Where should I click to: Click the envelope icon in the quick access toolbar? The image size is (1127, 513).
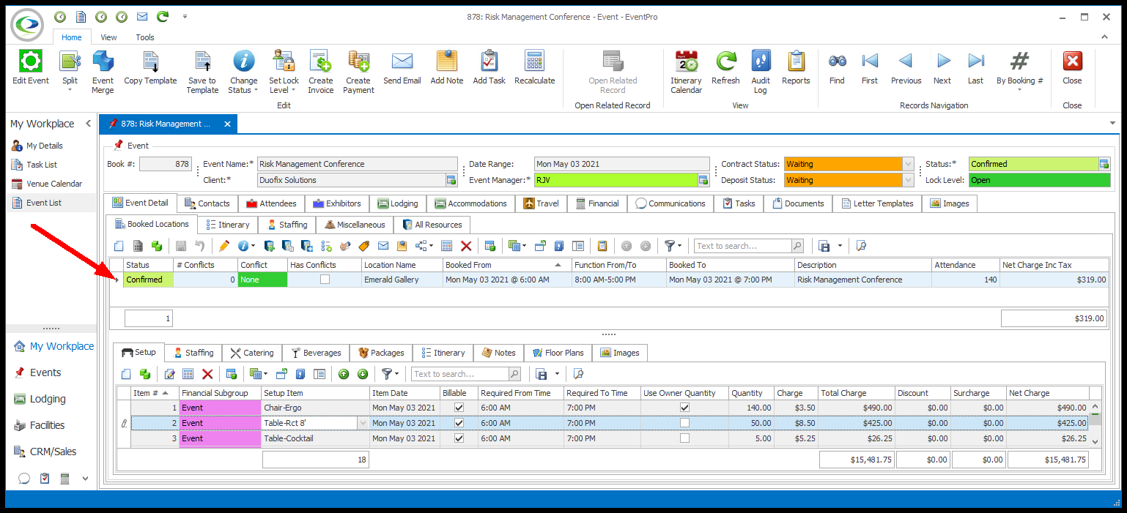click(142, 16)
